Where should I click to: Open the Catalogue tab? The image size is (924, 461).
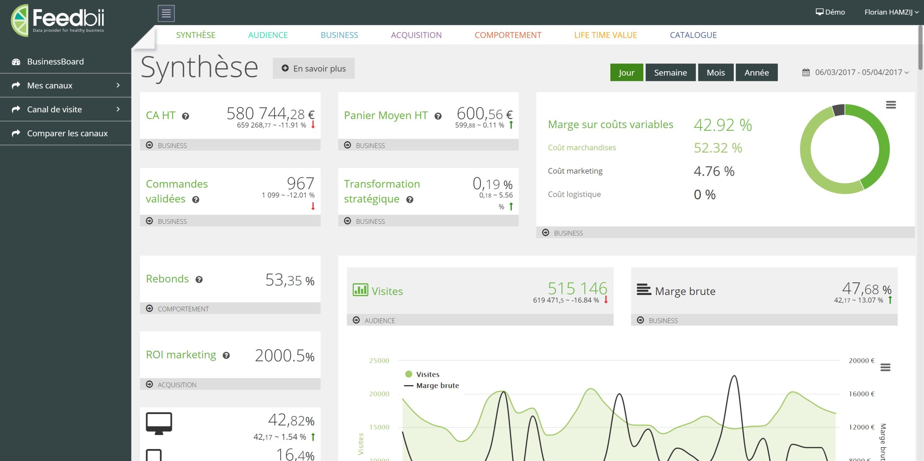(x=693, y=35)
